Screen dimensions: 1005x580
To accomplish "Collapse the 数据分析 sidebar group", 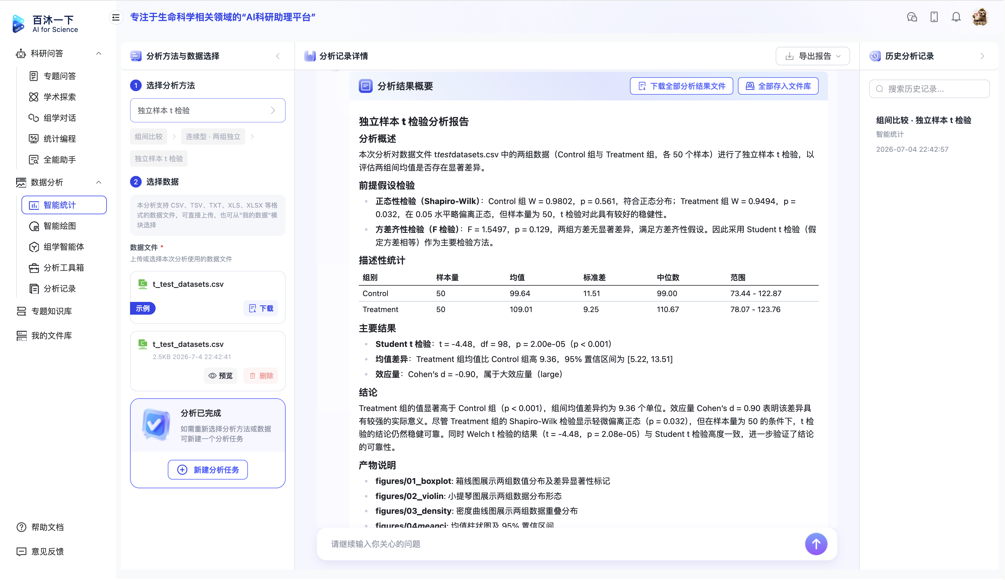I will [x=99, y=182].
